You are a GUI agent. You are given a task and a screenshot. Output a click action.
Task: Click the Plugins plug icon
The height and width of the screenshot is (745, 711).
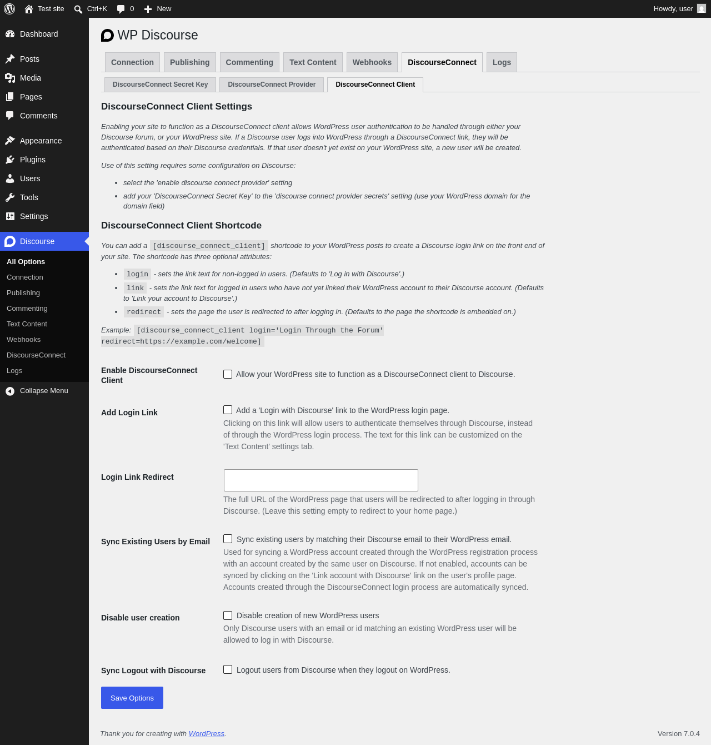tap(10, 160)
